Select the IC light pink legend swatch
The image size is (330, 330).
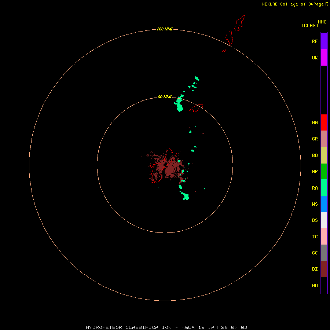click(x=324, y=236)
